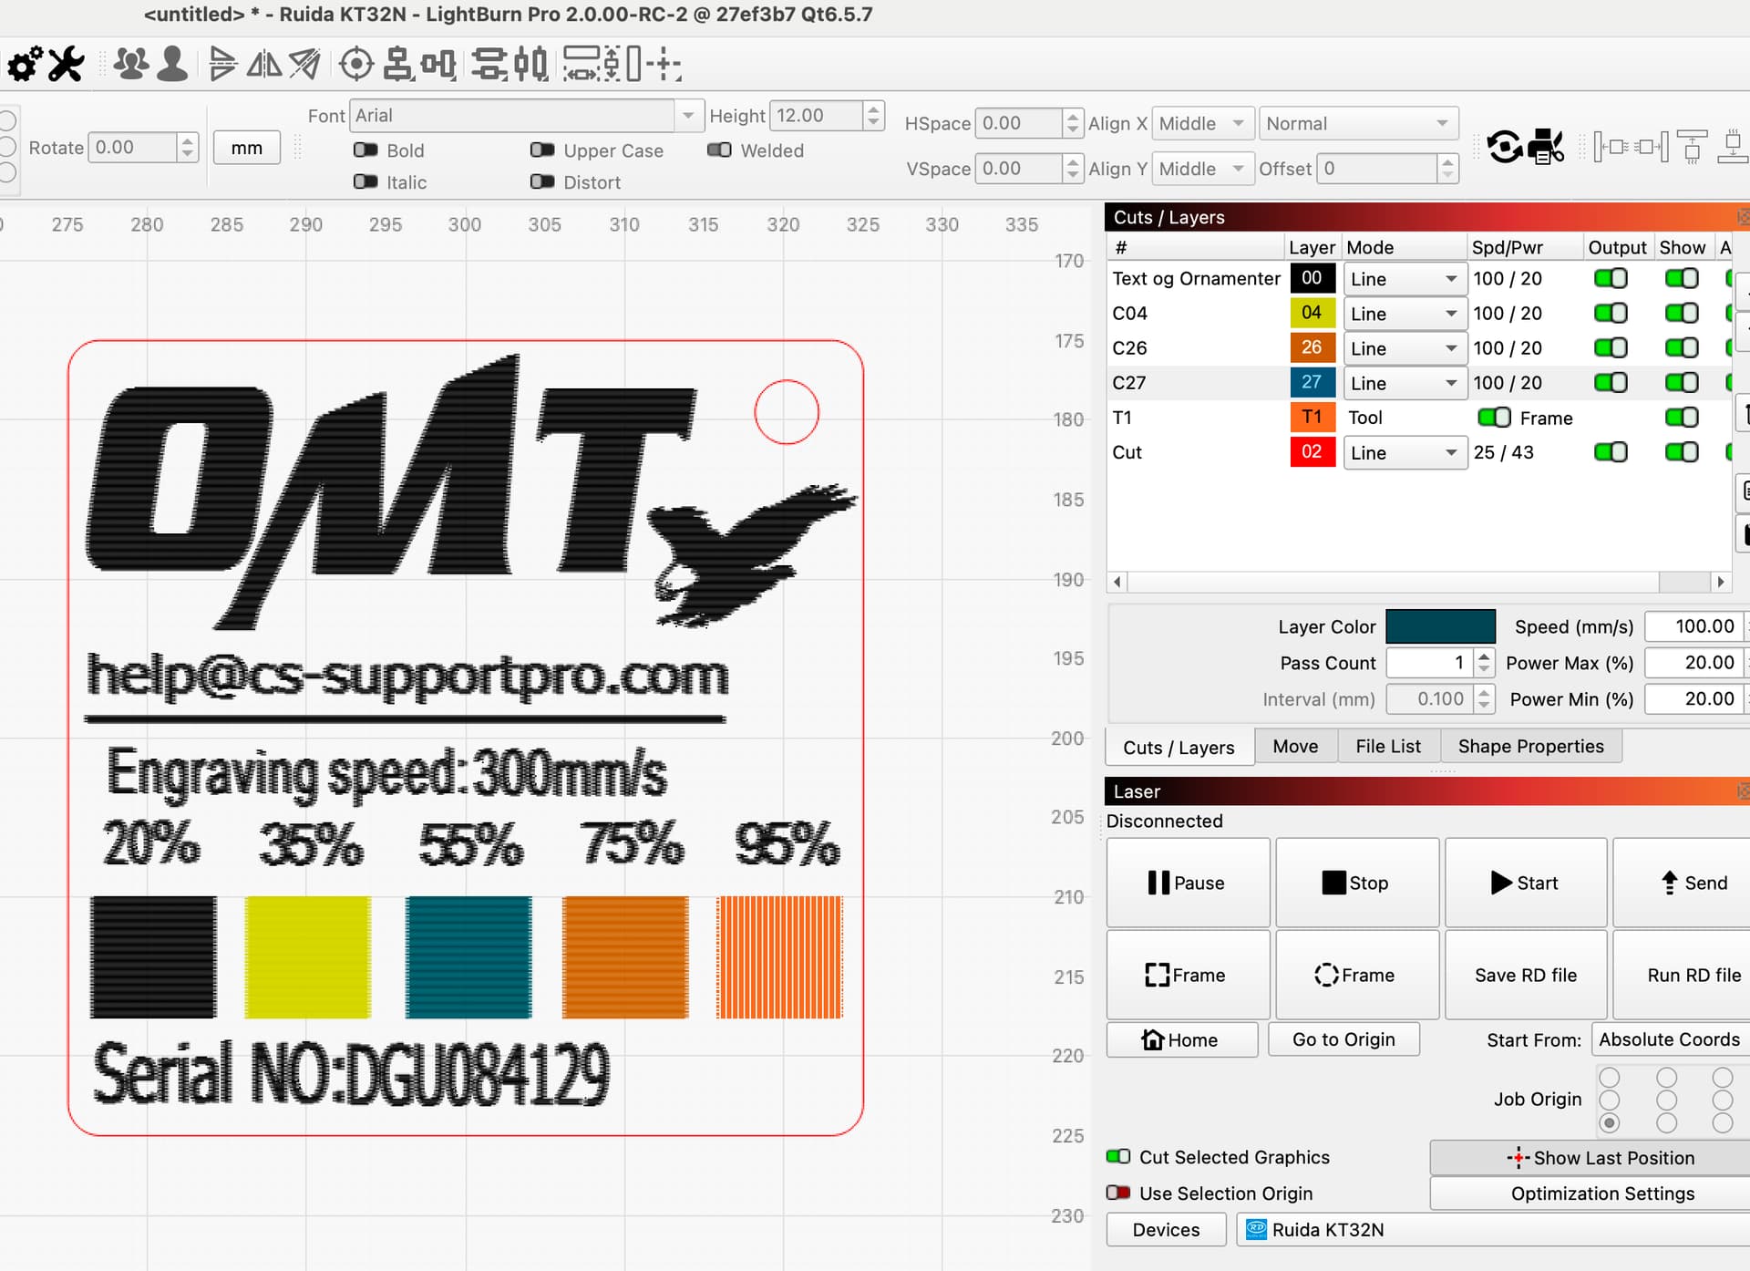Align objects along horizontal center icon
Screen dimensions: 1750x1271
coord(438,64)
